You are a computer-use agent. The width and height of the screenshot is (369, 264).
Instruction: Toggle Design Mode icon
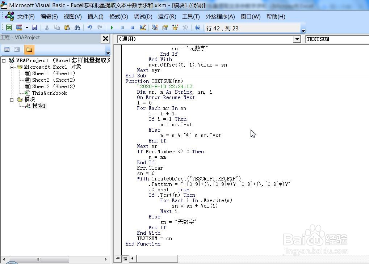143,27
